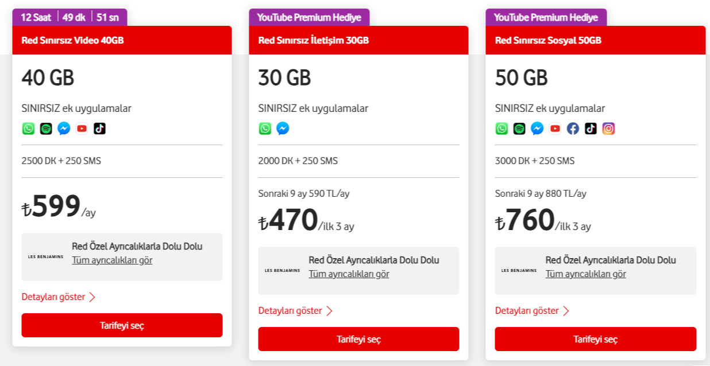Choose Tarifeyi seç for the Video 40GB plan
710x366 pixels.
[122, 325]
